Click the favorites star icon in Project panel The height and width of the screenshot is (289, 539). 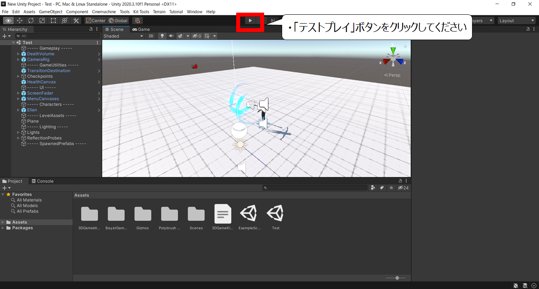point(391,188)
